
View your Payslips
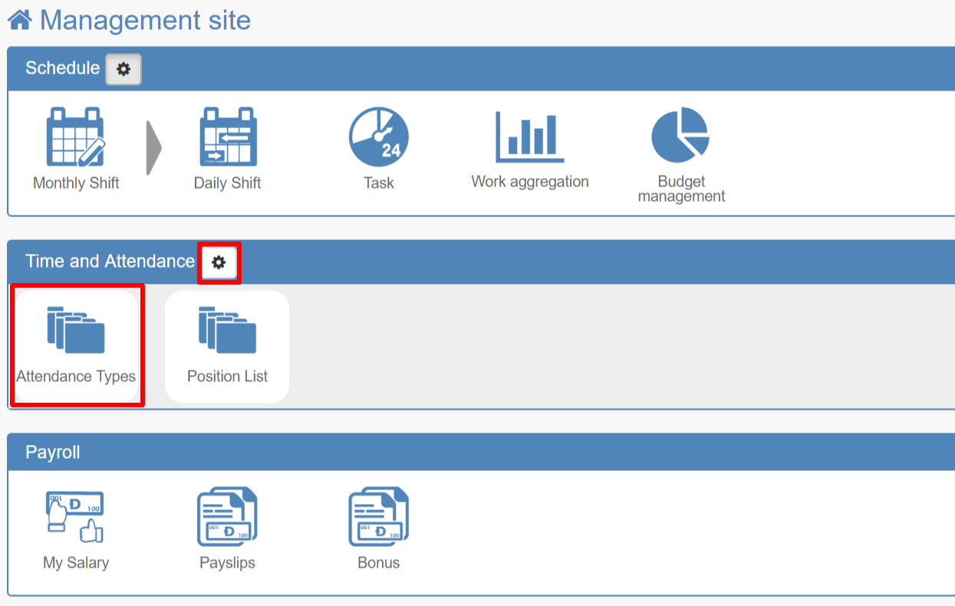point(228,515)
